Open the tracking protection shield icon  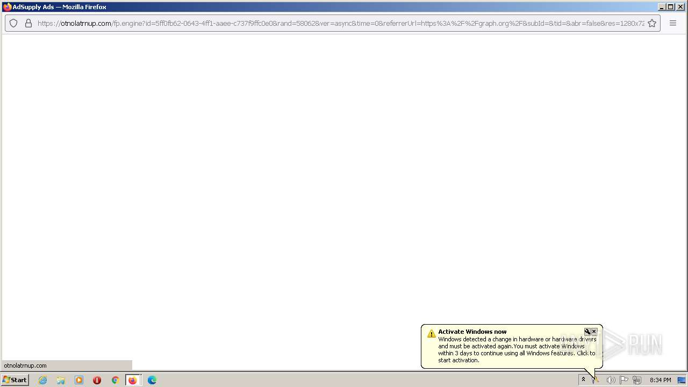pos(13,23)
